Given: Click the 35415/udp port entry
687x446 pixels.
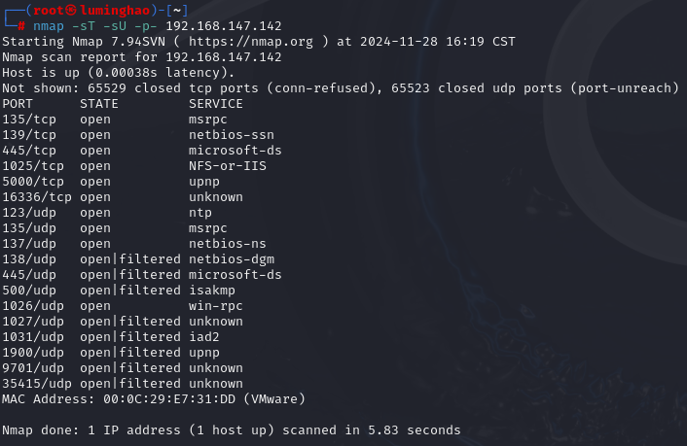Looking at the screenshot, I should (37, 384).
